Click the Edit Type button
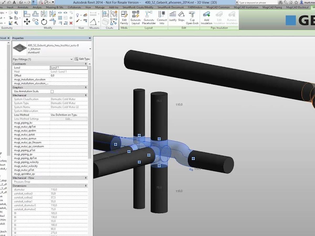 pos(82,59)
